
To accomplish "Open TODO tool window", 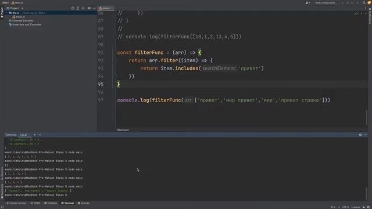I will tap(35, 203).
